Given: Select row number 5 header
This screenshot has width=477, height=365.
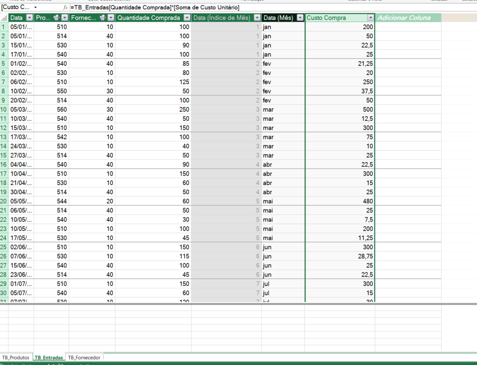Looking at the screenshot, I should [x=4, y=63].
